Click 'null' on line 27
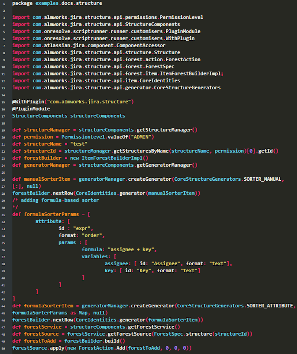The image size is (297, 354). pyautogui.click(x=33, y=186)
